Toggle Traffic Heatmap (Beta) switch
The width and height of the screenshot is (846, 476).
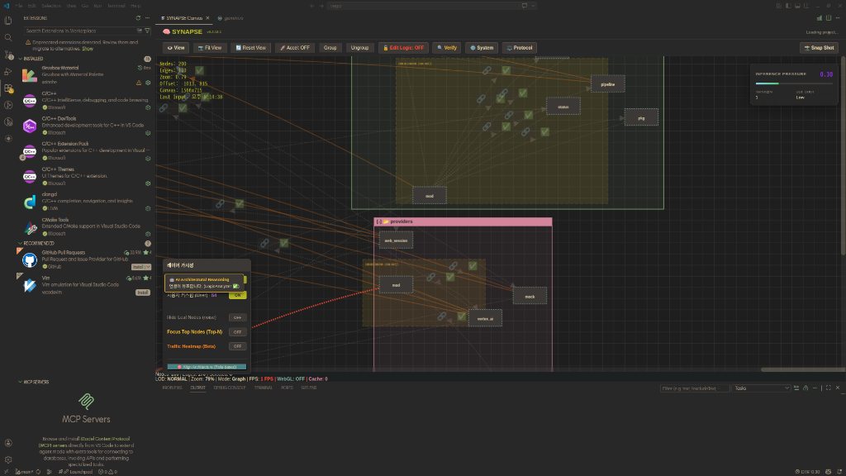click(x=237, y=346)
